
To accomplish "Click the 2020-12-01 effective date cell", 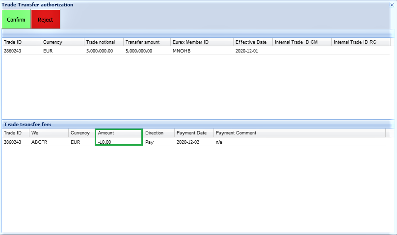I will tap(246, 51).
